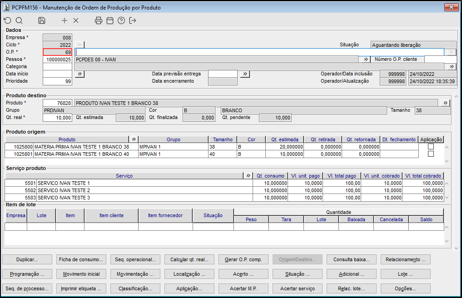This screenshot has height=298, width=462.
Task: Print using the printer toolbar icon
Action: tap(99, 20)
